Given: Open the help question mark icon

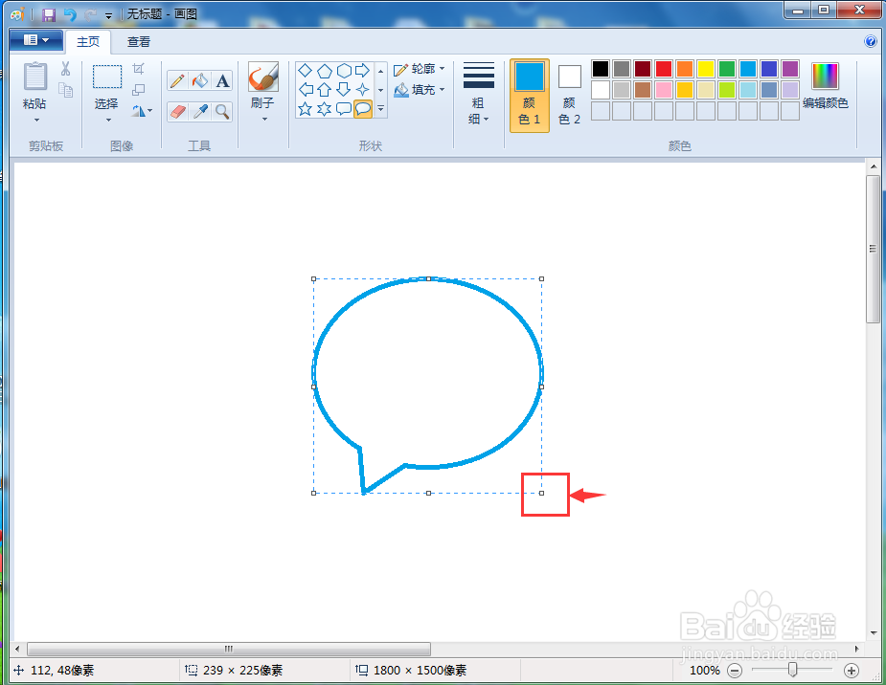Looking at the screenshot, I should click(870, 41).
